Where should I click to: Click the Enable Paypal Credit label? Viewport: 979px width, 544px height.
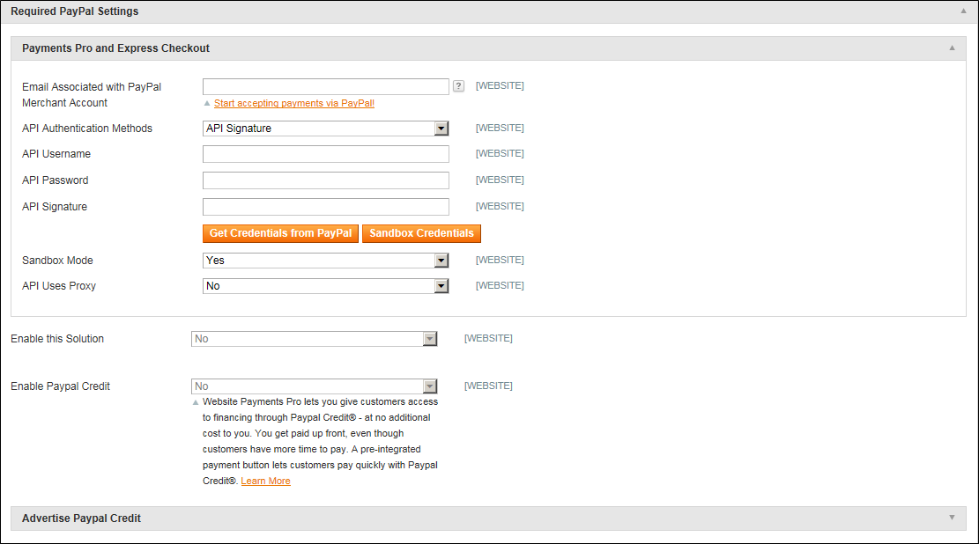[60, 386]
